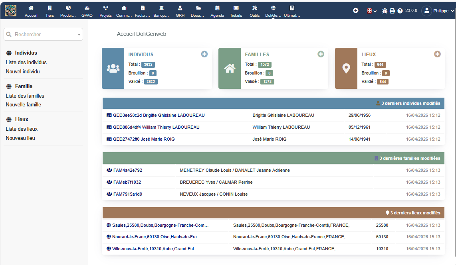Click the bug report icon

click(385, 11)
